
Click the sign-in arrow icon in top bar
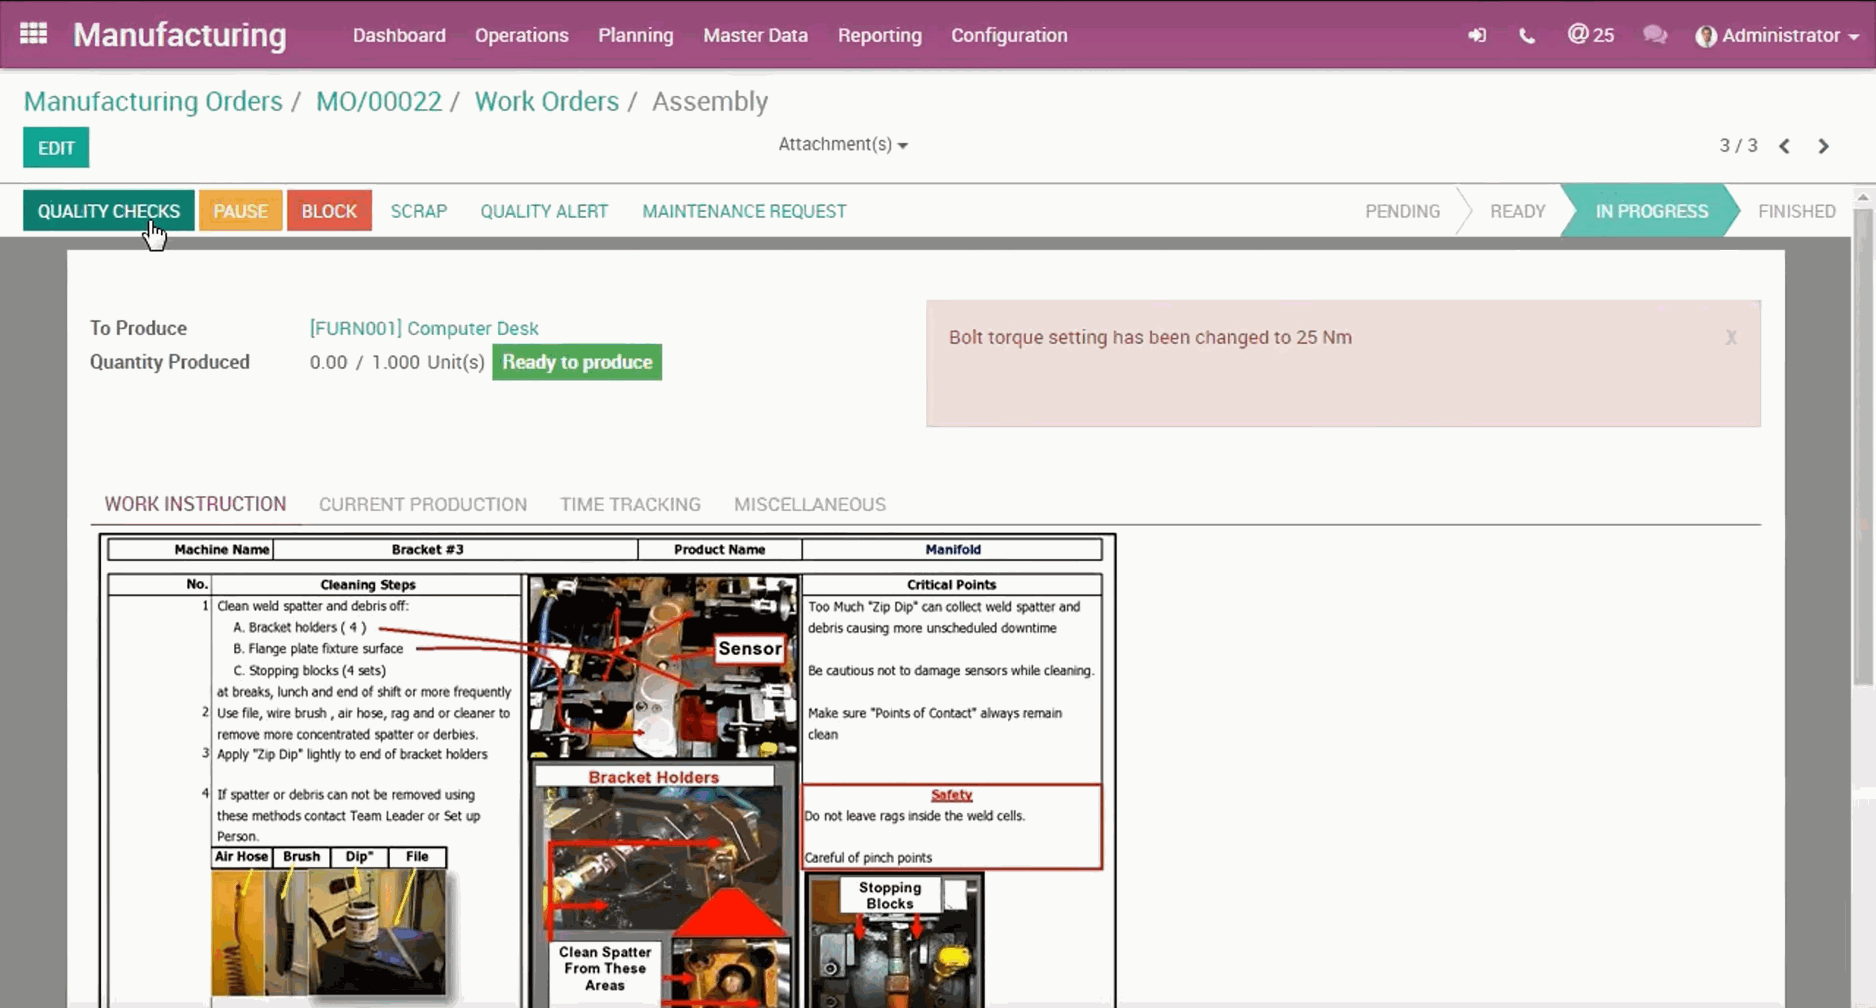1477,36
